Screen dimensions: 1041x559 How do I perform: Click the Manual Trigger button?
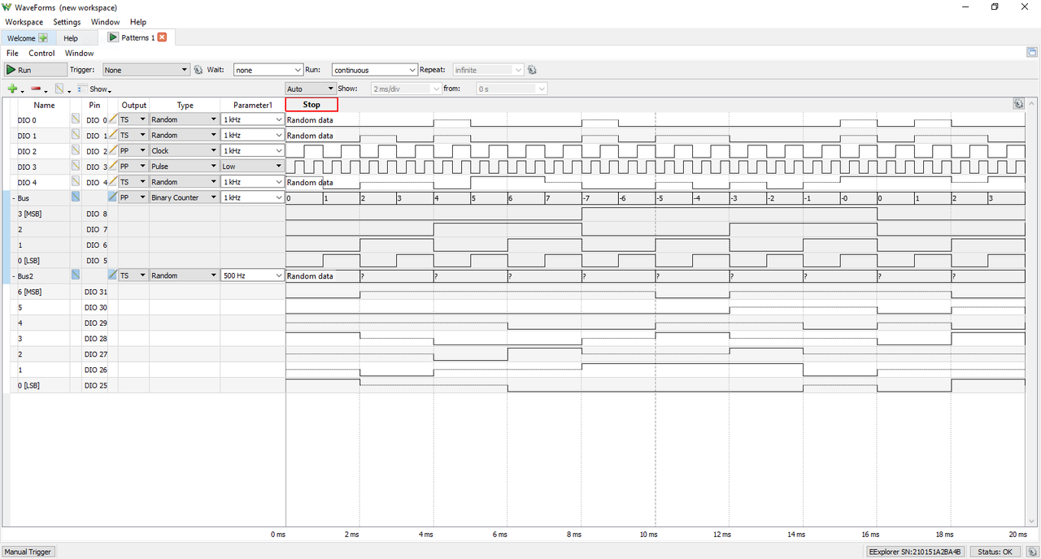coord(28,552)
